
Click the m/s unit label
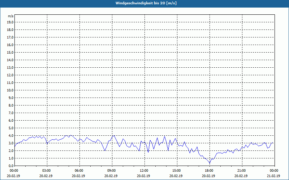[11, 16]
